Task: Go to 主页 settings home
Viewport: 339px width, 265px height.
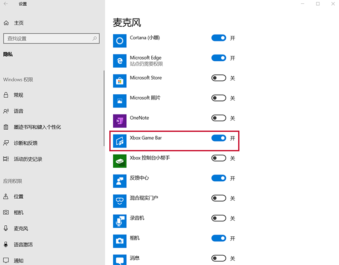Action: coord(19,23)
